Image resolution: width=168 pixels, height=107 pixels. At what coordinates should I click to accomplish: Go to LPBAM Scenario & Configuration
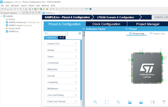tap(115, 17)
